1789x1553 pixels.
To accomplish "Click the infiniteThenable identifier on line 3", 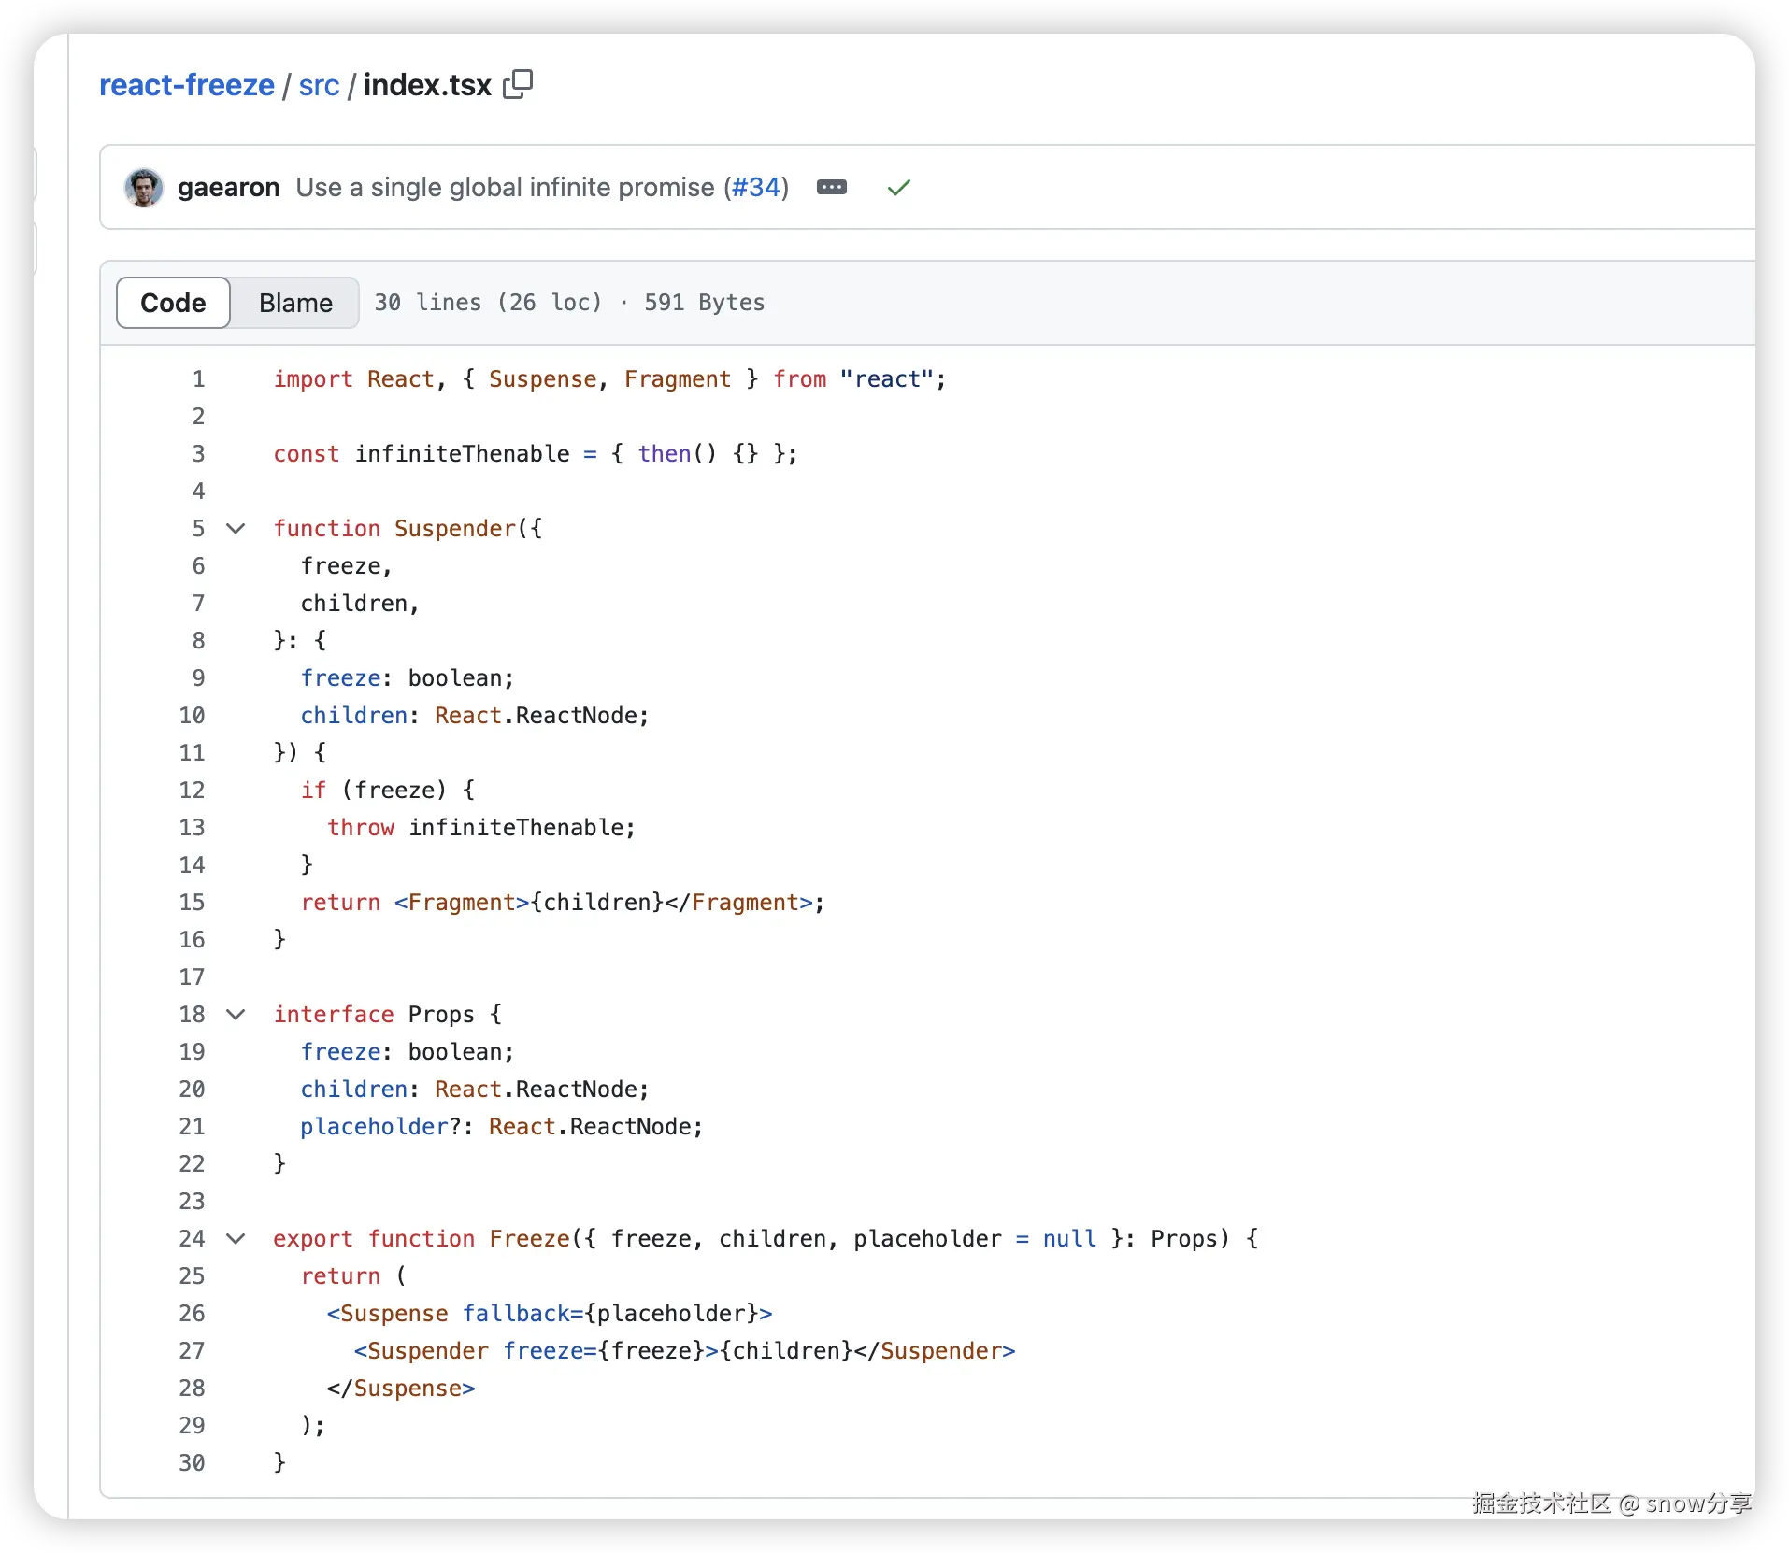I will click(462, 454).
